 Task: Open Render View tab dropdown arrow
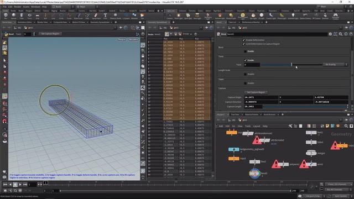(x=50, y=22)
